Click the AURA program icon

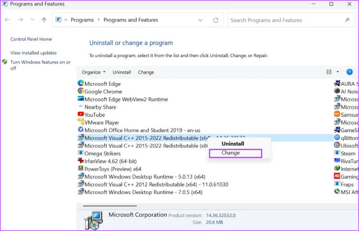[x=337, y=83]
